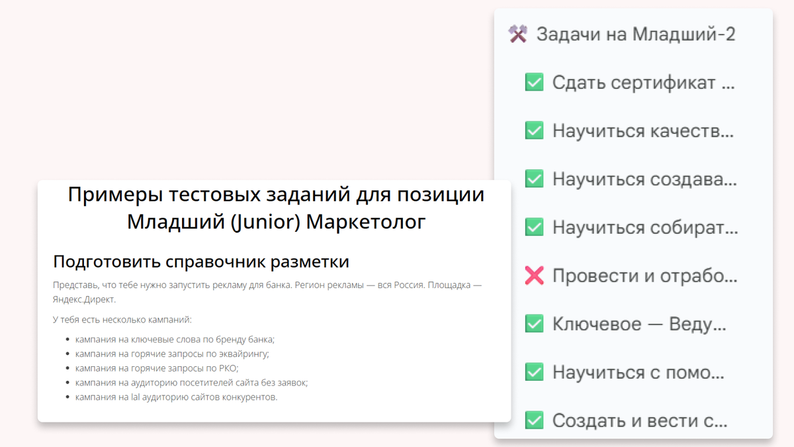Viewport: 794px width, 447px height.
Task: Click the crossed hammers icon in the task panel header
Action: (x=517, y=33)
